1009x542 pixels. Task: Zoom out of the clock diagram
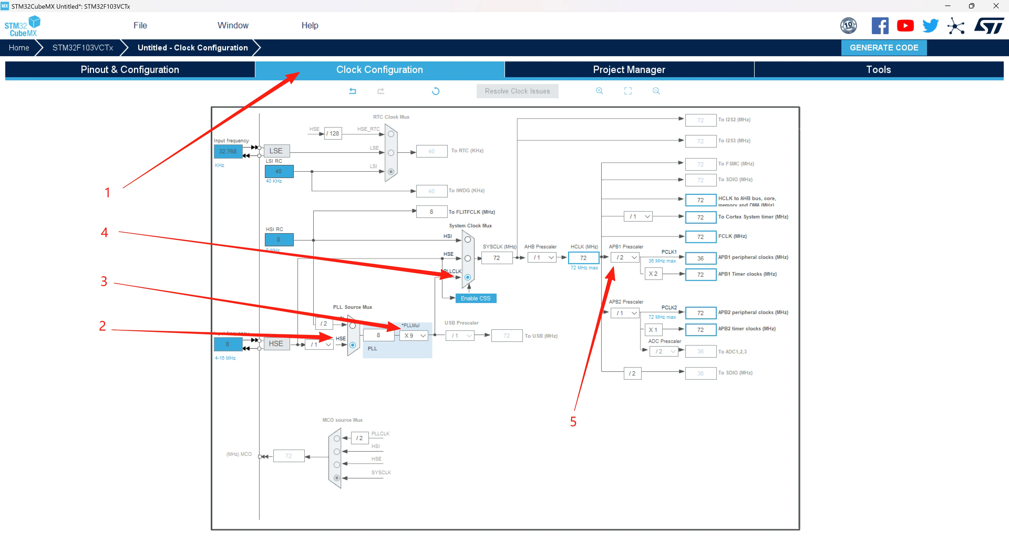pyautogui.click(x=656, y=91)
